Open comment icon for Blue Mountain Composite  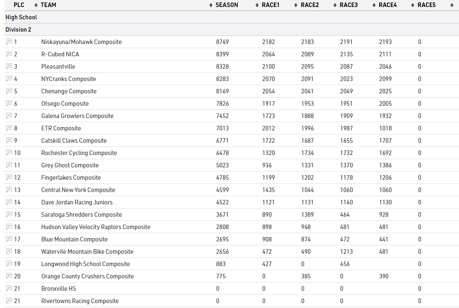pyautogui.click(x=9, y=239)
